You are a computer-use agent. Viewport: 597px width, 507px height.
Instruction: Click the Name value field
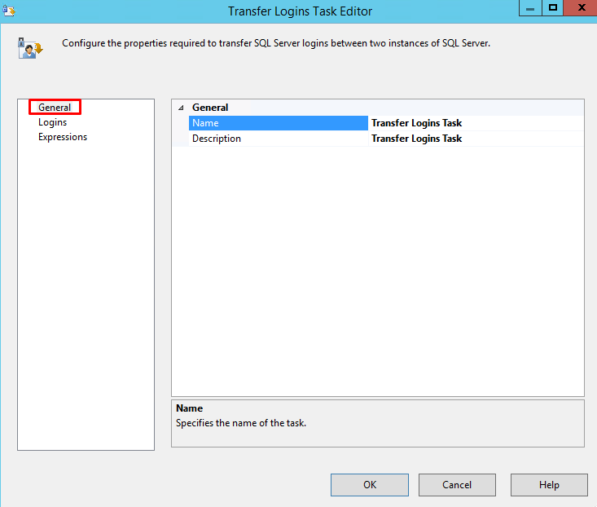(476, 123)
